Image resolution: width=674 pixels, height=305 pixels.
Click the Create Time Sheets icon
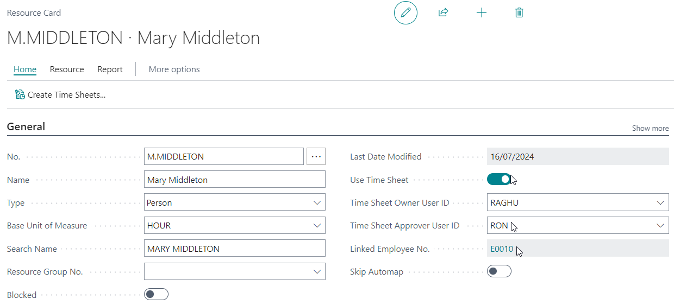pyautogui.click(x=20, y=94)
